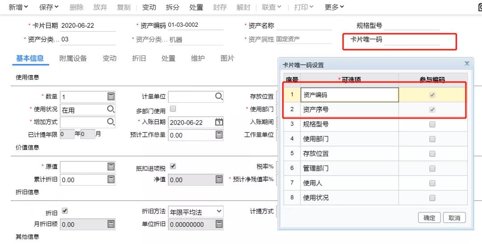This screenshot has width=482, height=244.
Task: Open calculator icon in 预计工作总量 field
Action: pyautogui.click(x=219, y=134)
